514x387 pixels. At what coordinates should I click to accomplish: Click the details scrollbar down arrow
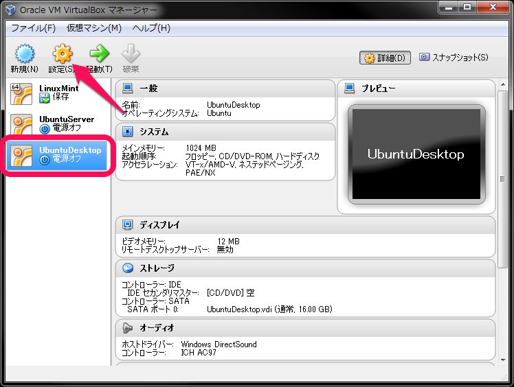(x=503, y=360)
